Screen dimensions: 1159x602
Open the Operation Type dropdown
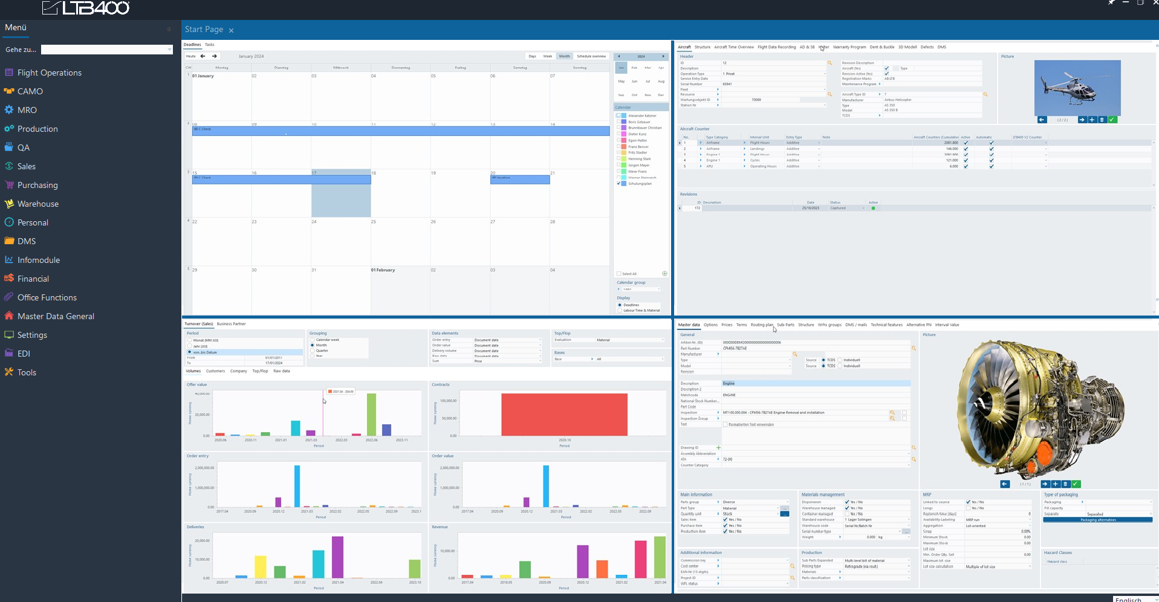[x=825, y=74]
